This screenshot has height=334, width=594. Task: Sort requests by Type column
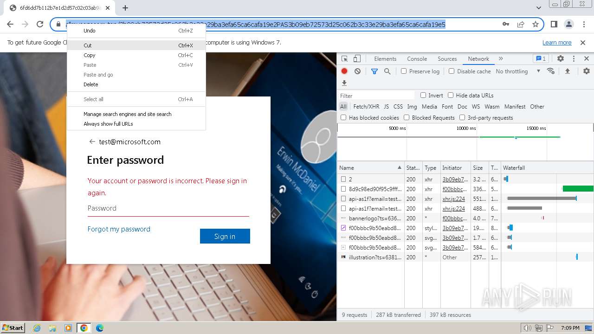[x=431, y=168]
